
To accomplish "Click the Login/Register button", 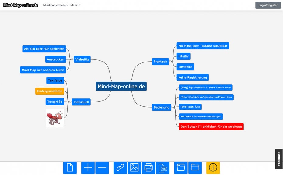I will (x=268, y=5).
